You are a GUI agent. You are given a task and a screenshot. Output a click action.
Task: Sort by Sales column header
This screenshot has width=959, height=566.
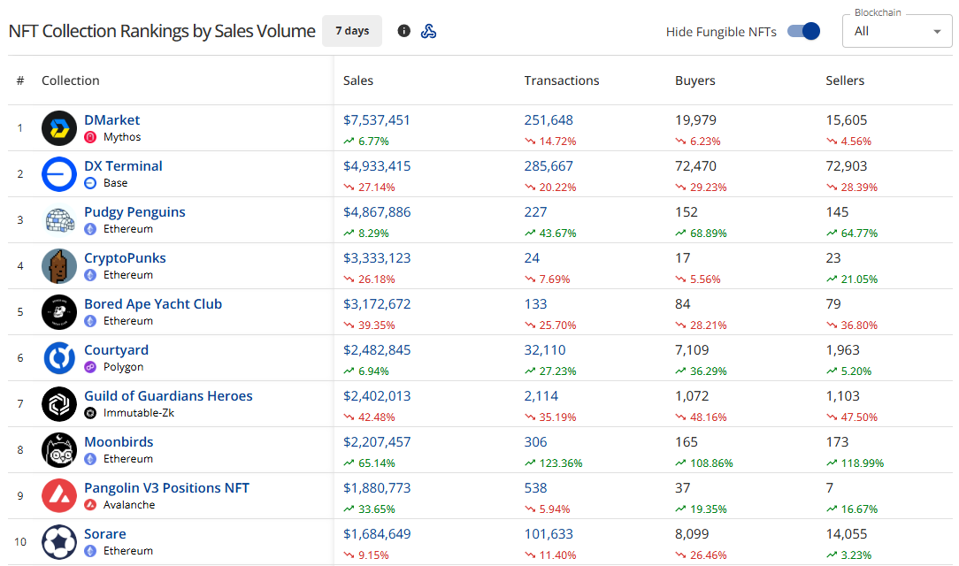(358, 80)
